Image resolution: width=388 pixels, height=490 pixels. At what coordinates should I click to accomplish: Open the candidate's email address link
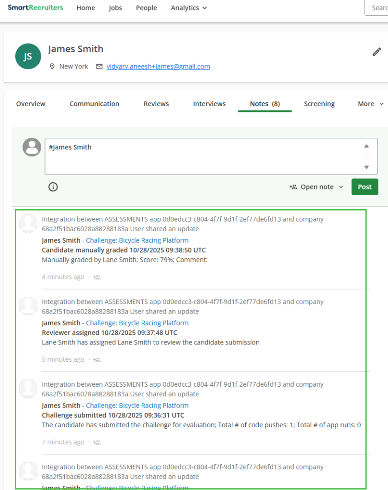coord(158,67)
